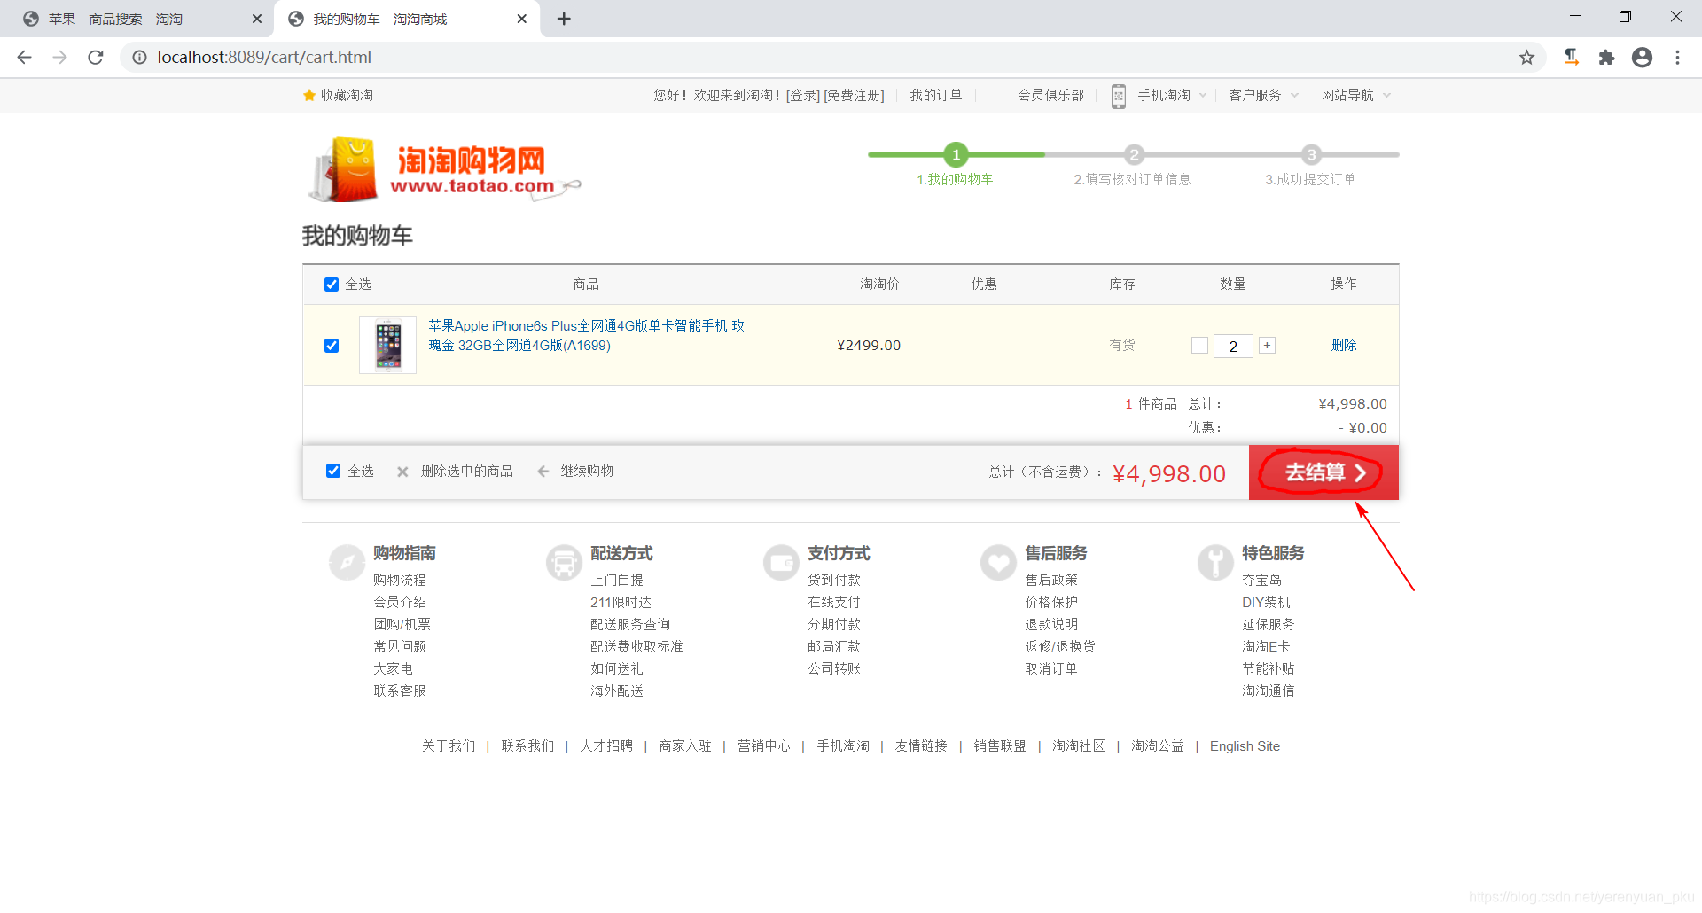Viewport: 1702px width, 913px height.
Task: Click 继续购物 link
Action: click(587, 471)
